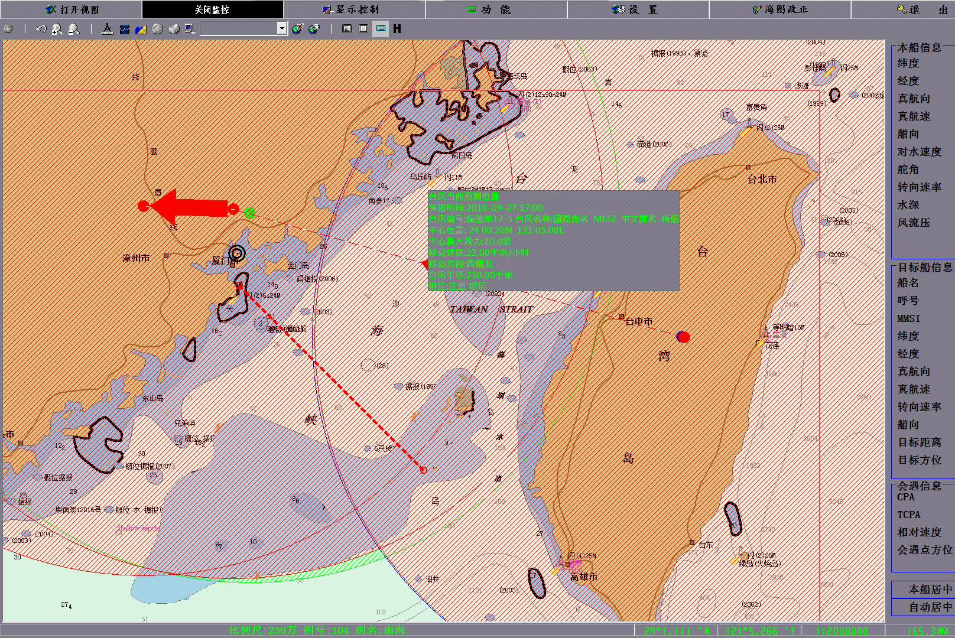Screen dimensions: 955x638
Task: Click the 富贵角 label on chart
Action: coord(756,107)
